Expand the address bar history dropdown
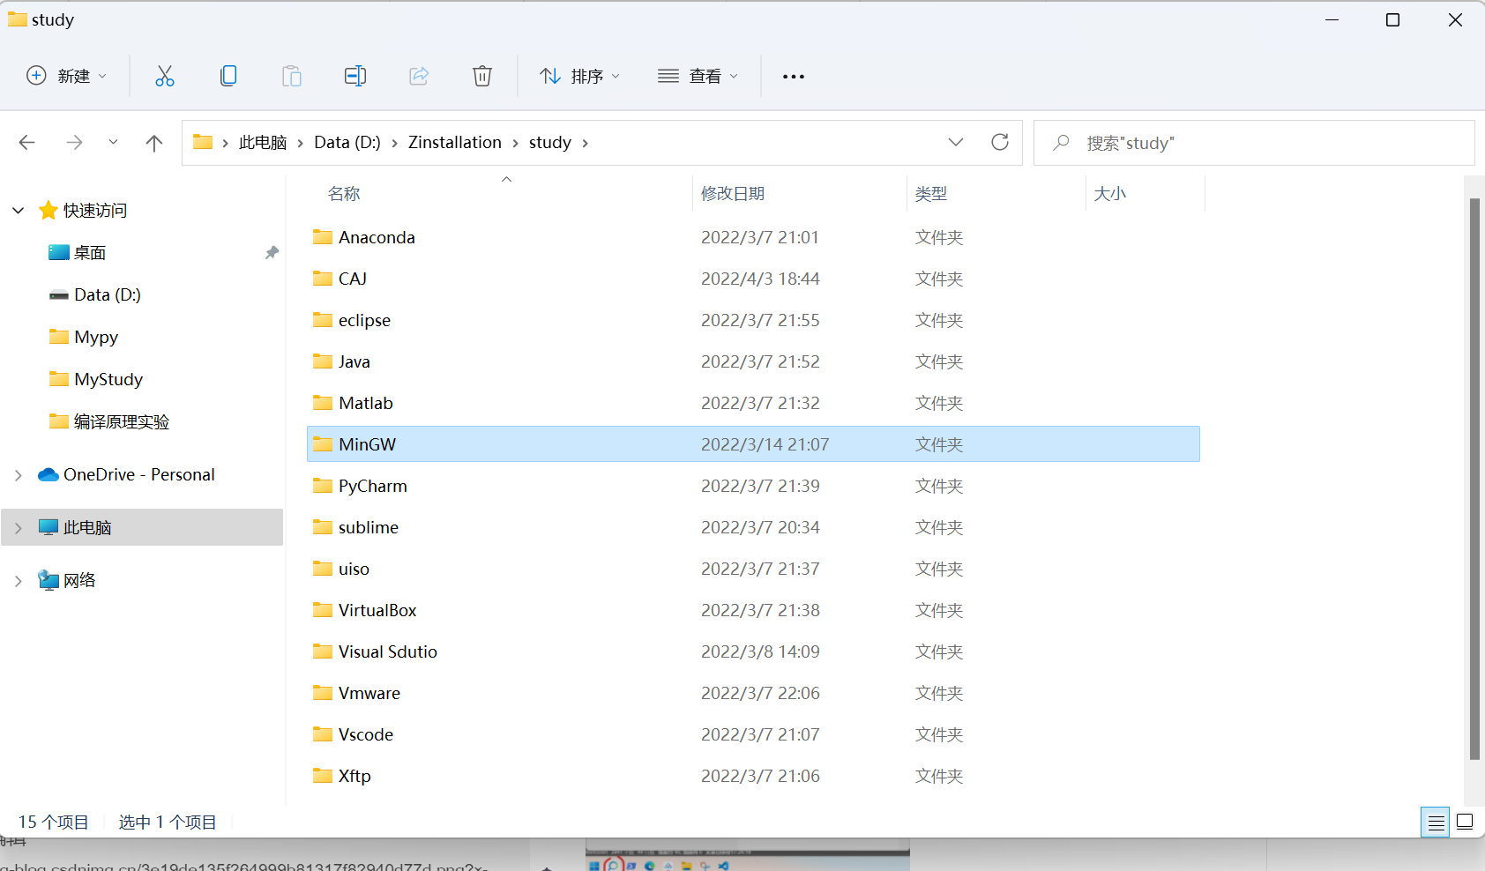Viewport: 1485px width, 871px height. [x=956, y=142]
